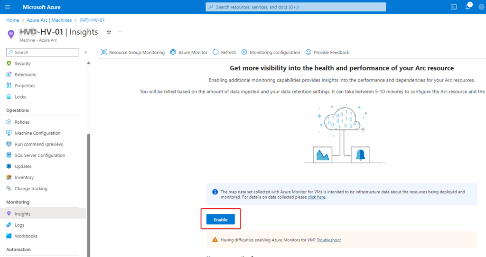Image resolution: width=486 pixels, height=257 pixels.
Task: Click the Refresh circular arrow icon
Action: 216,52
